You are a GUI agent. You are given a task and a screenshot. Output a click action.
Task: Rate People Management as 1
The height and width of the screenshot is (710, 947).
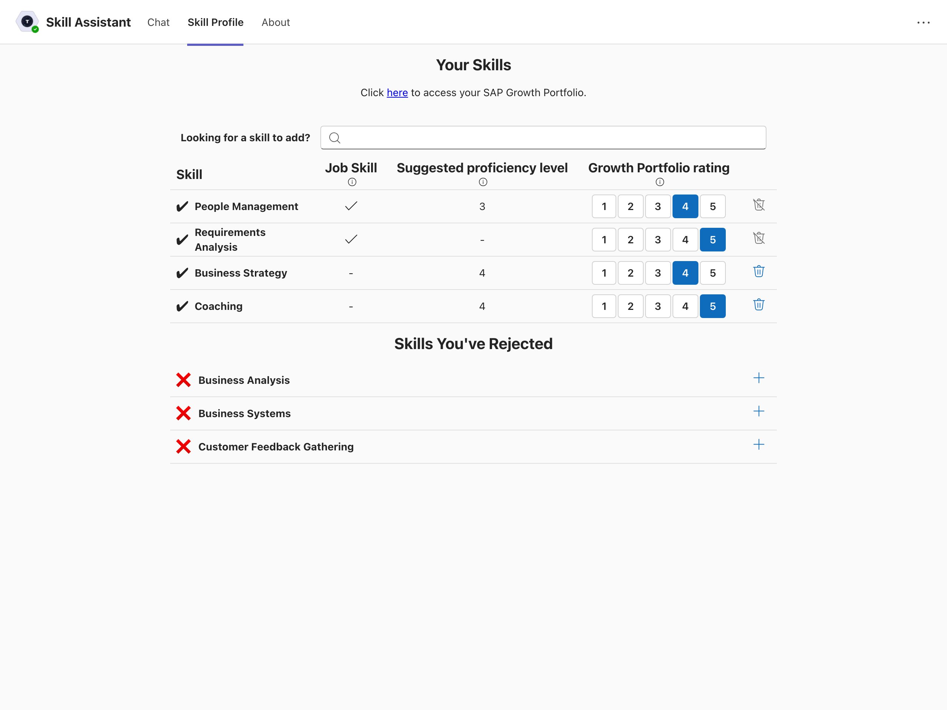[604, 206]
